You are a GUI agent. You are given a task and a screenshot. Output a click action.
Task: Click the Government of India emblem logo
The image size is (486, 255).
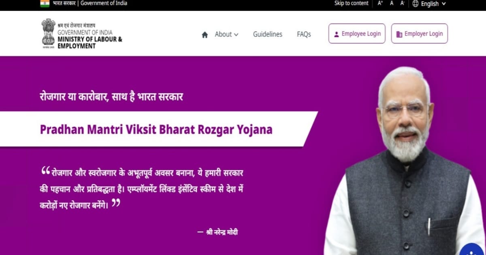pos(48,34)
